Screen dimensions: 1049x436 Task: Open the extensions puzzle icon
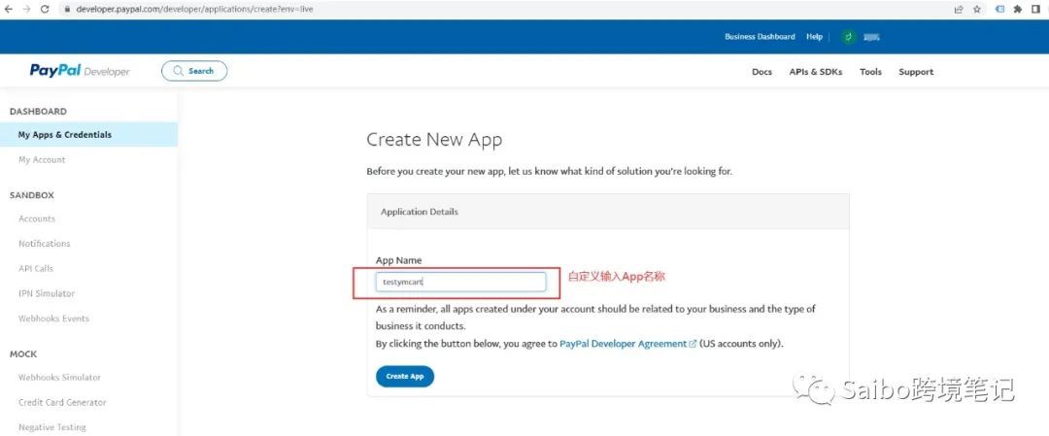1018,10
